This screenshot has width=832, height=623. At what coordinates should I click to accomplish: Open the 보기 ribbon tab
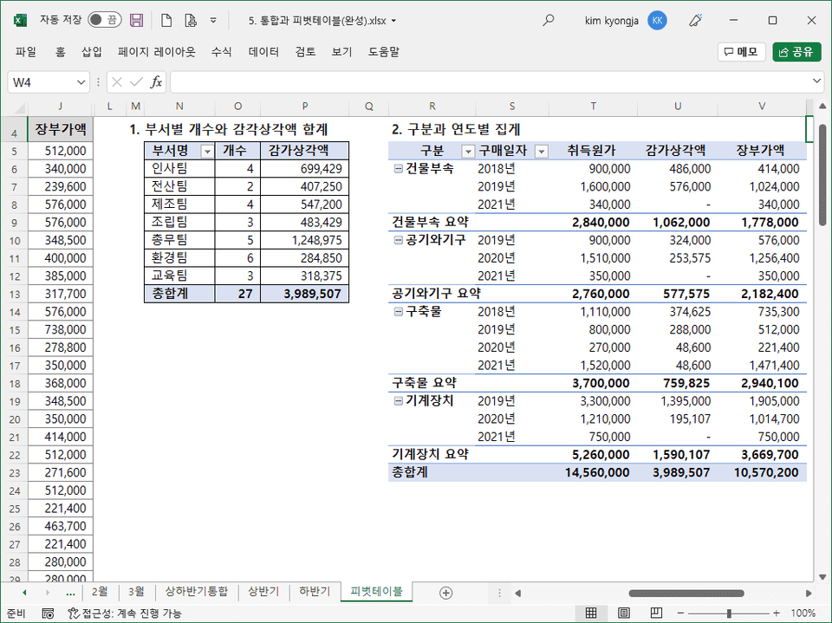(x=341, y=52)
